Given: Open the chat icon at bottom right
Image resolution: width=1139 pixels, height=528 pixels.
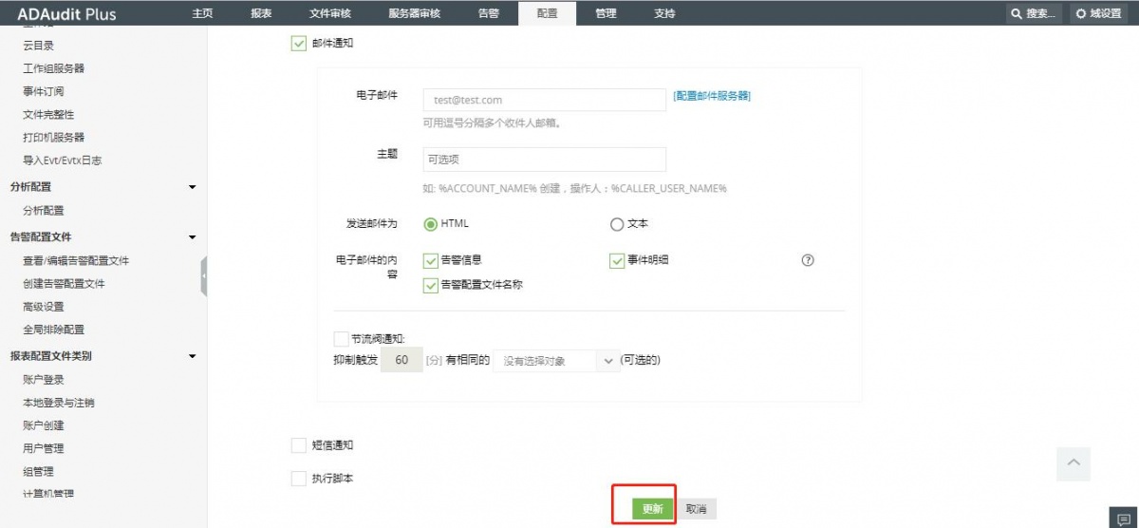Looking at the screenshot, I should 1125,519.
